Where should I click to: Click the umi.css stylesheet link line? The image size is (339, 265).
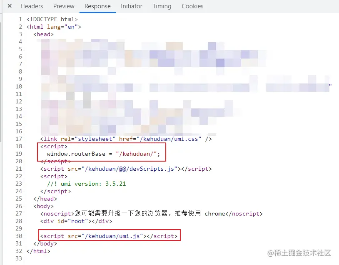click(x=126, y=139)
